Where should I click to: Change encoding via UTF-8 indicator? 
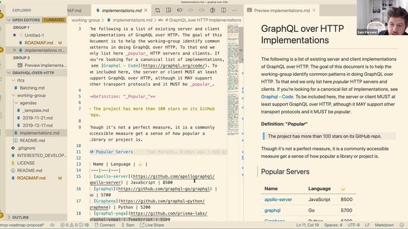tap(353, 225)
